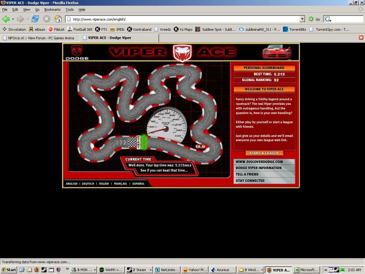
Task: Open the FTX bookmark
Action: (101, 29)
